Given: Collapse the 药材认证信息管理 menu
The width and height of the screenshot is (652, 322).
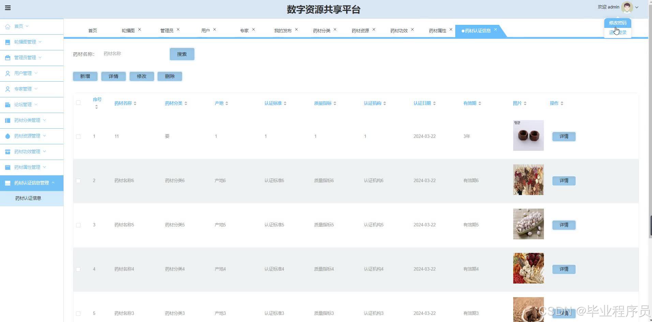Looking at the screenshot, I should pyautogui.click(x=53, y=183).
